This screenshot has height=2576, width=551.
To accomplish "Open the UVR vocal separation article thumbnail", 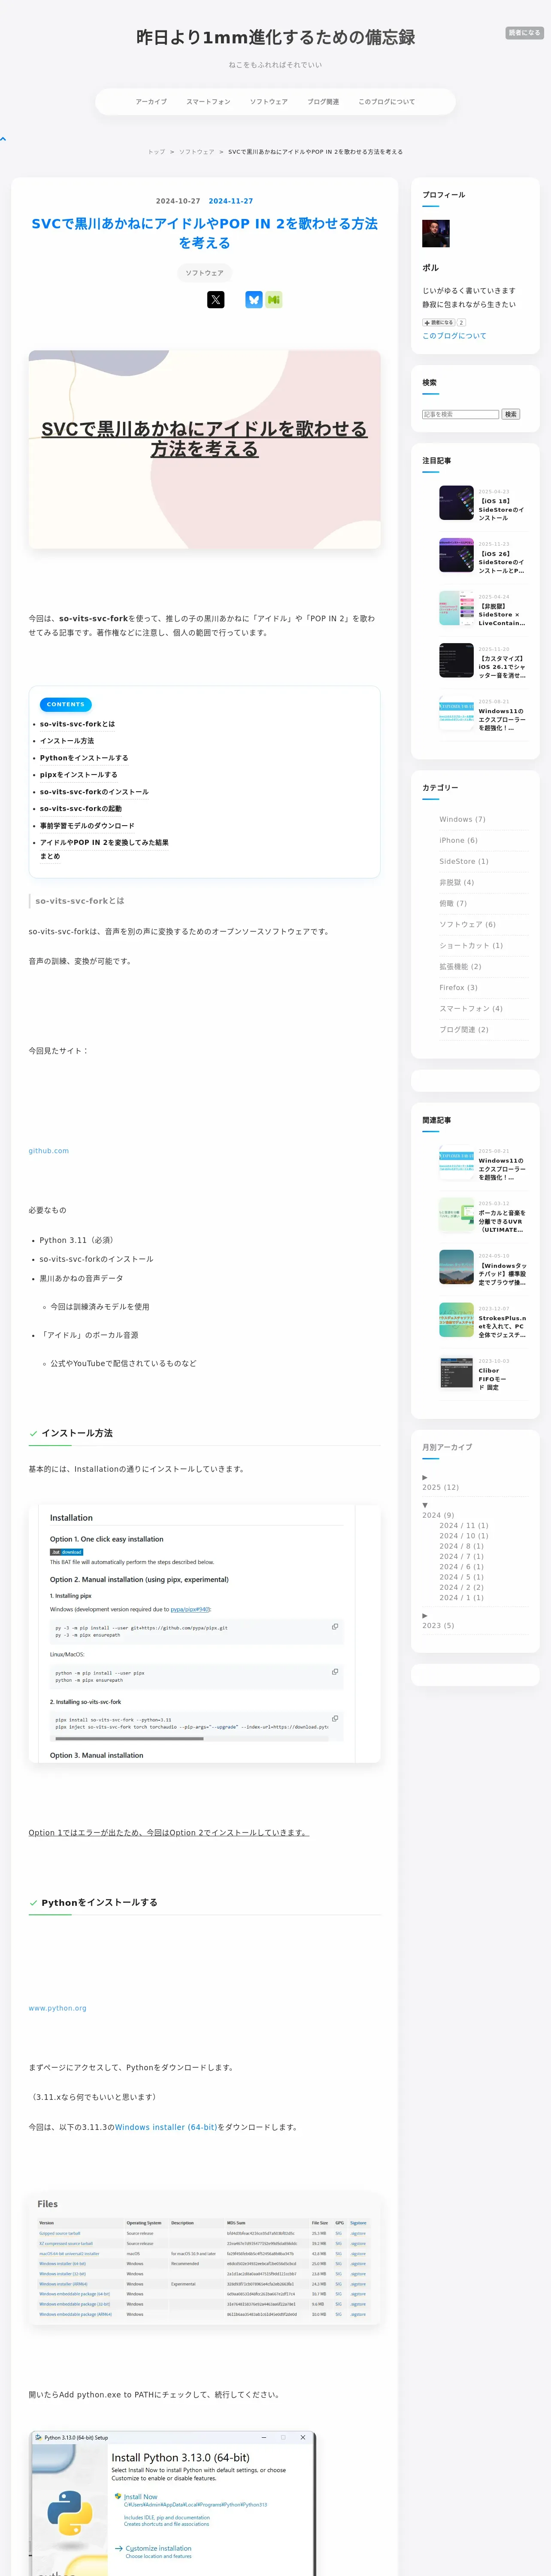I will (x=456, y=1215).
